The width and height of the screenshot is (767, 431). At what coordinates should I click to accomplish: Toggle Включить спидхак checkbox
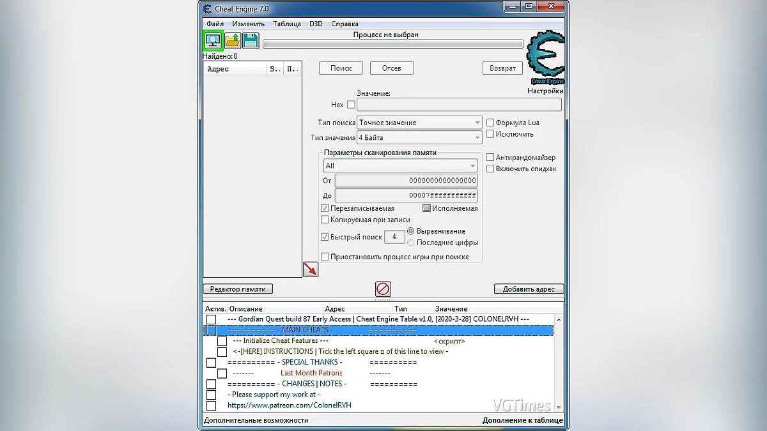click(x=490, y=169)
